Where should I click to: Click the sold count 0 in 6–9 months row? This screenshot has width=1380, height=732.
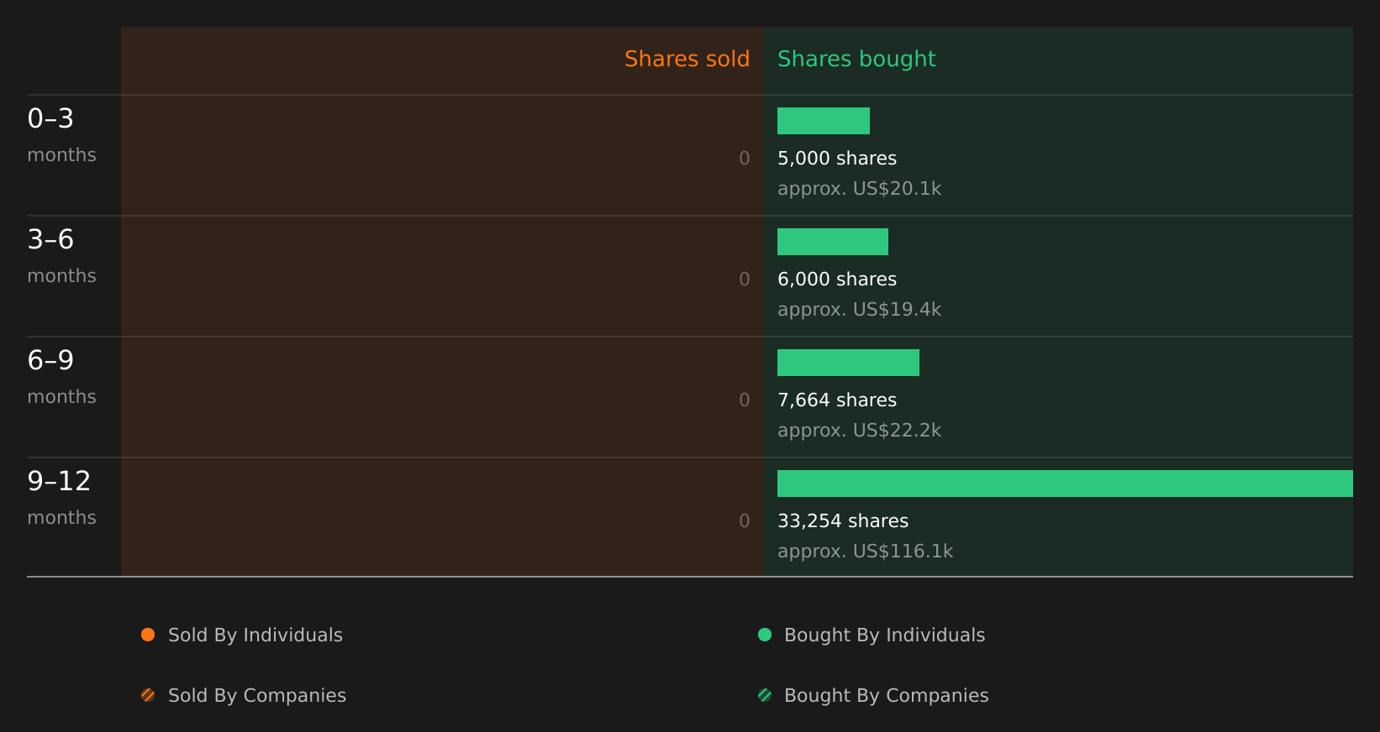(x=745, y=400)
